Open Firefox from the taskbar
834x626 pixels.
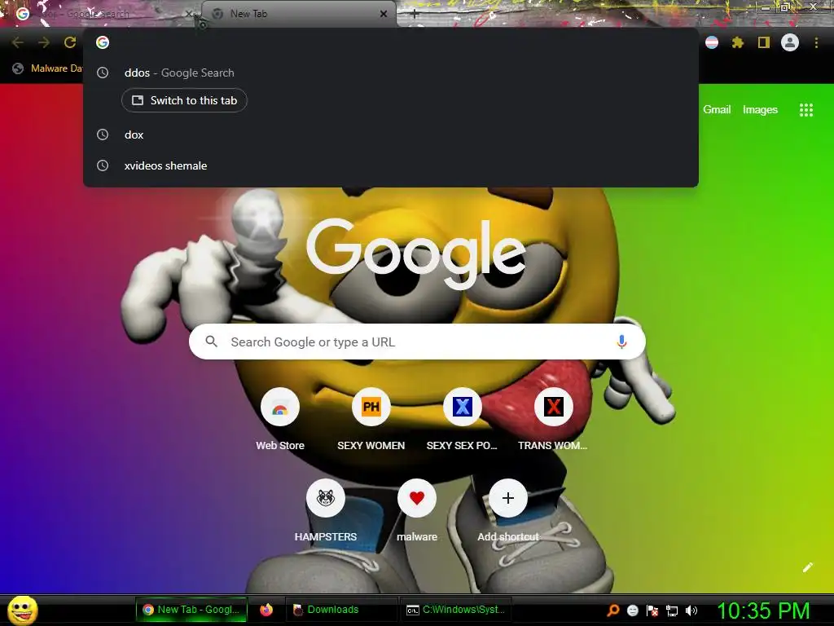pos(266,610)
